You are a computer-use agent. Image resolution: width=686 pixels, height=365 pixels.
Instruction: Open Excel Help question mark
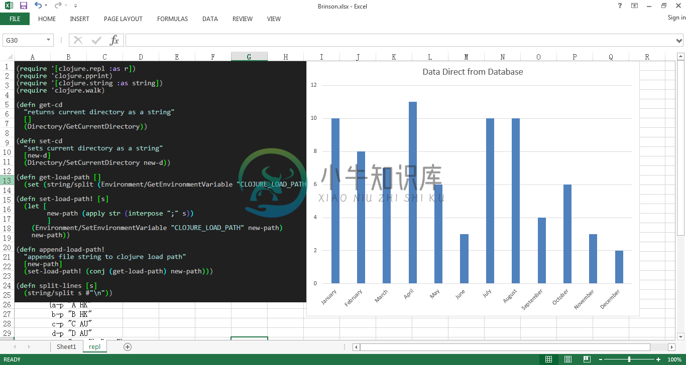tap(620, 6)
